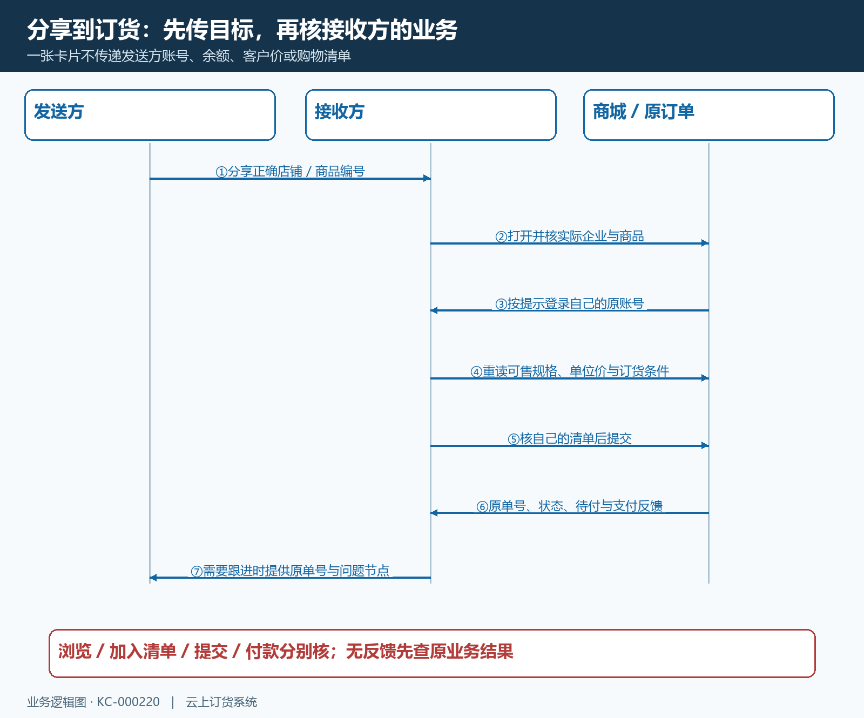Click the 接收方 participant box

(431, 115)
